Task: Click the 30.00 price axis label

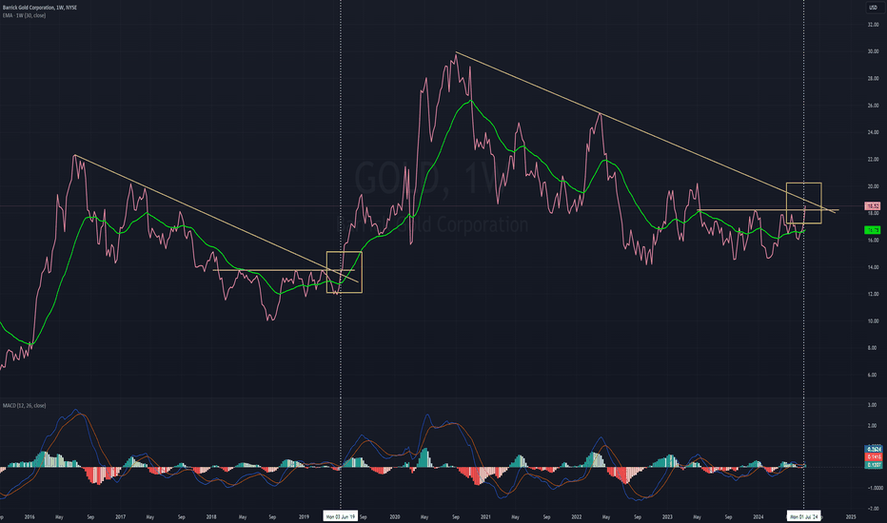Action: [873, 51]
